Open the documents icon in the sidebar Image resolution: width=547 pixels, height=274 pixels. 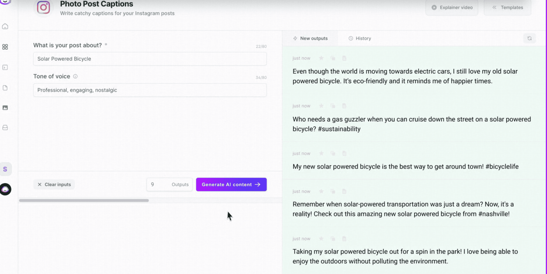point(5,88)
